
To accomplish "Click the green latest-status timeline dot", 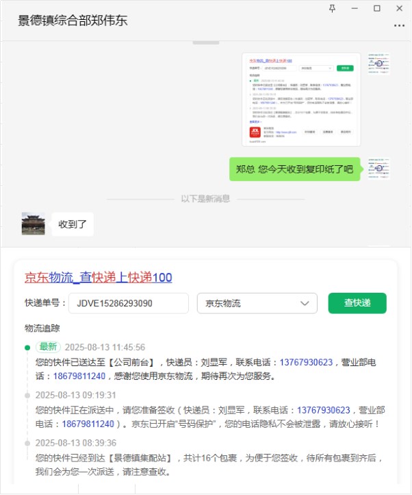I will (27, 348).
